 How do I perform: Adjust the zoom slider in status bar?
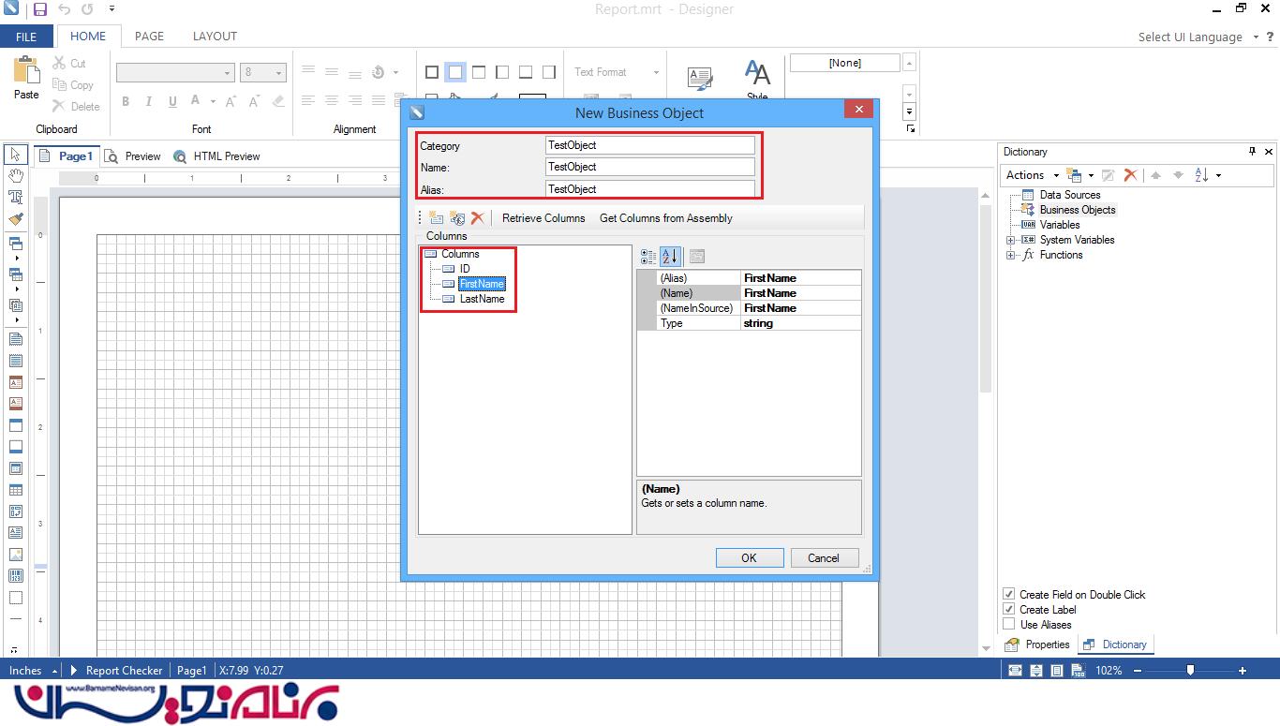coord(1190,671)
